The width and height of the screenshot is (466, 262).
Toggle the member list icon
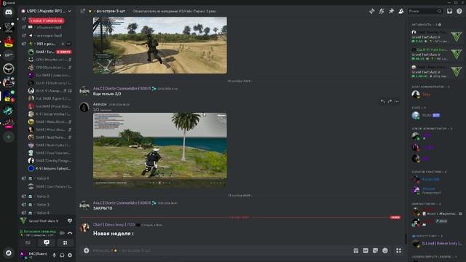pyautogui.click(x=401, y=11)
